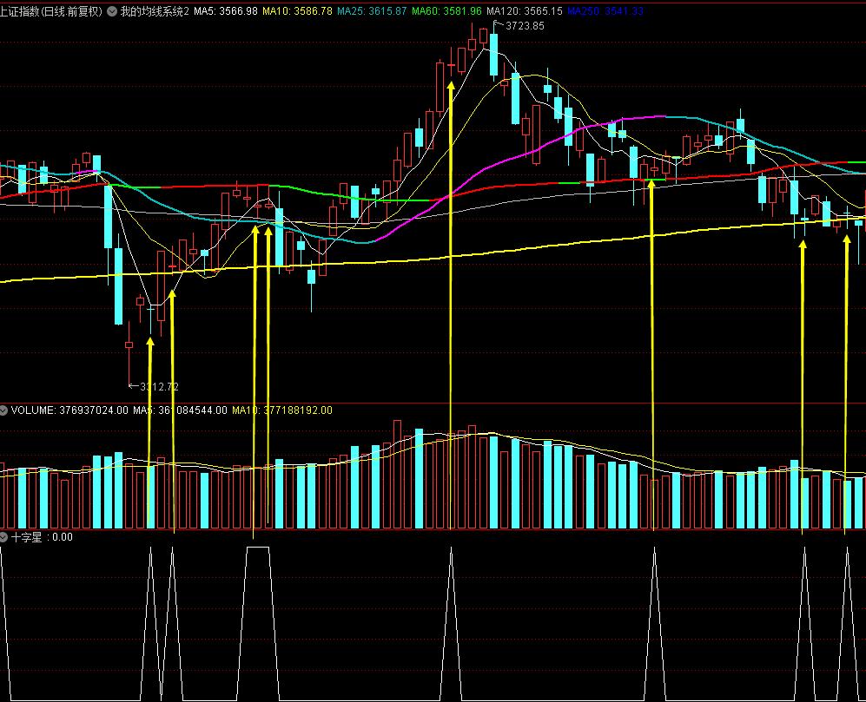This screenshot has width=866, height=702.
Task: Select the yellow MA10 price label
Action: point(295,11)
